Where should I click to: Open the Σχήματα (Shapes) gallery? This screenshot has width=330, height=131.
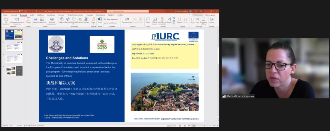point(62,20)
